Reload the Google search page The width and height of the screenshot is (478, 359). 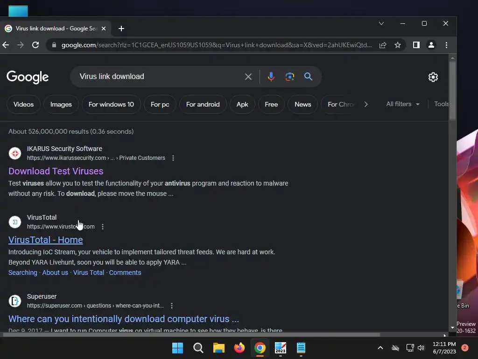tap(35, 45)
